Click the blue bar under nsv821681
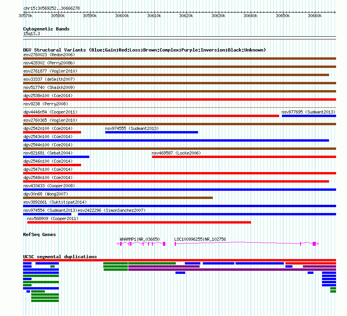This screenshot has width=347, height=316. (56, 157)
